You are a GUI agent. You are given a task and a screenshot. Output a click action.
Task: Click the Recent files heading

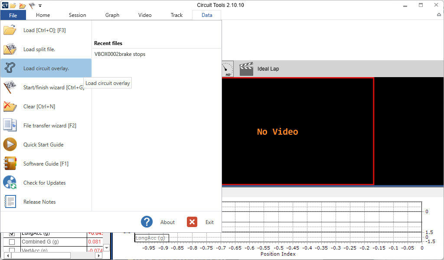pyautogui.click(x=108, y=43)
